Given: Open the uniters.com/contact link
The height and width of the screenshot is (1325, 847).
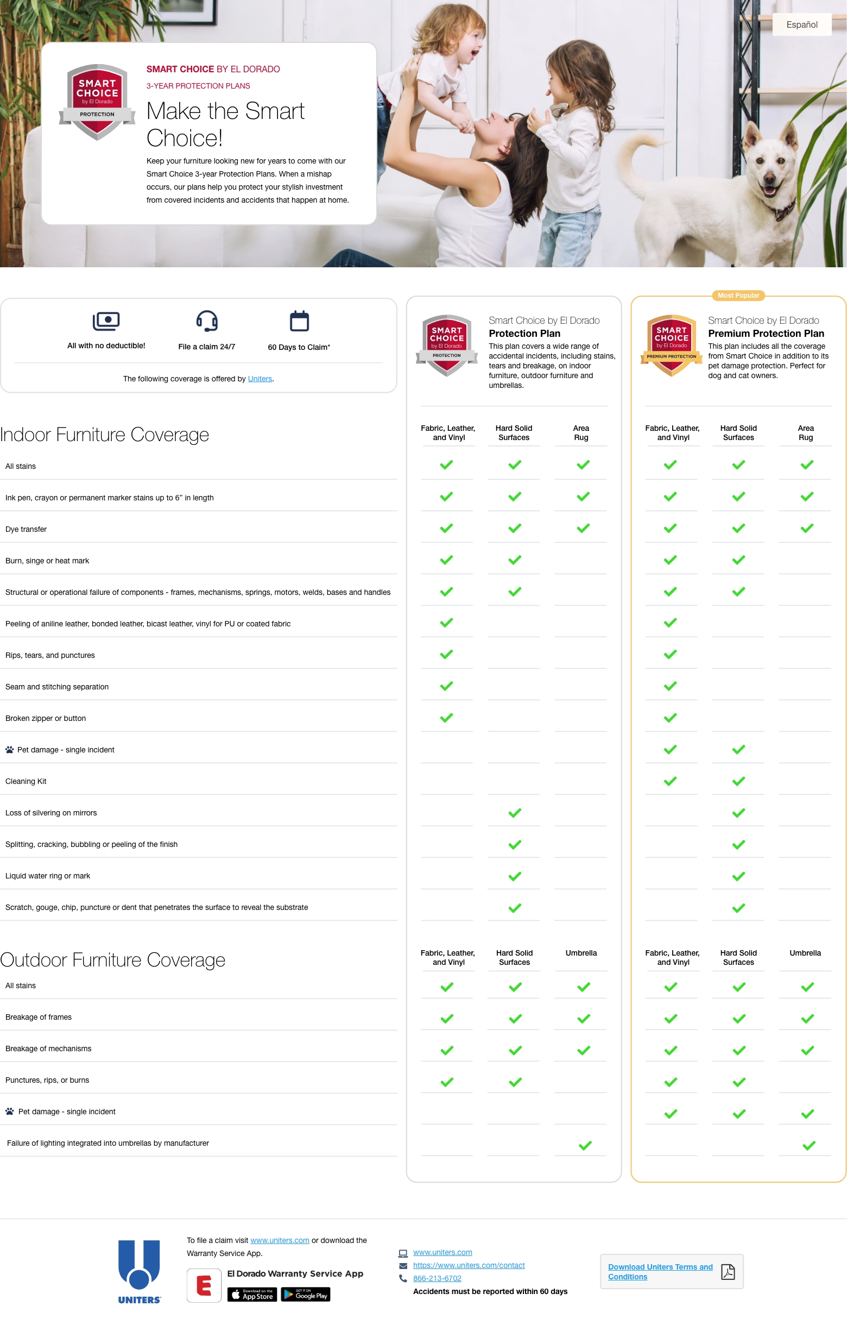Looking at the screenshot, I should click(x=469, y=1265).
